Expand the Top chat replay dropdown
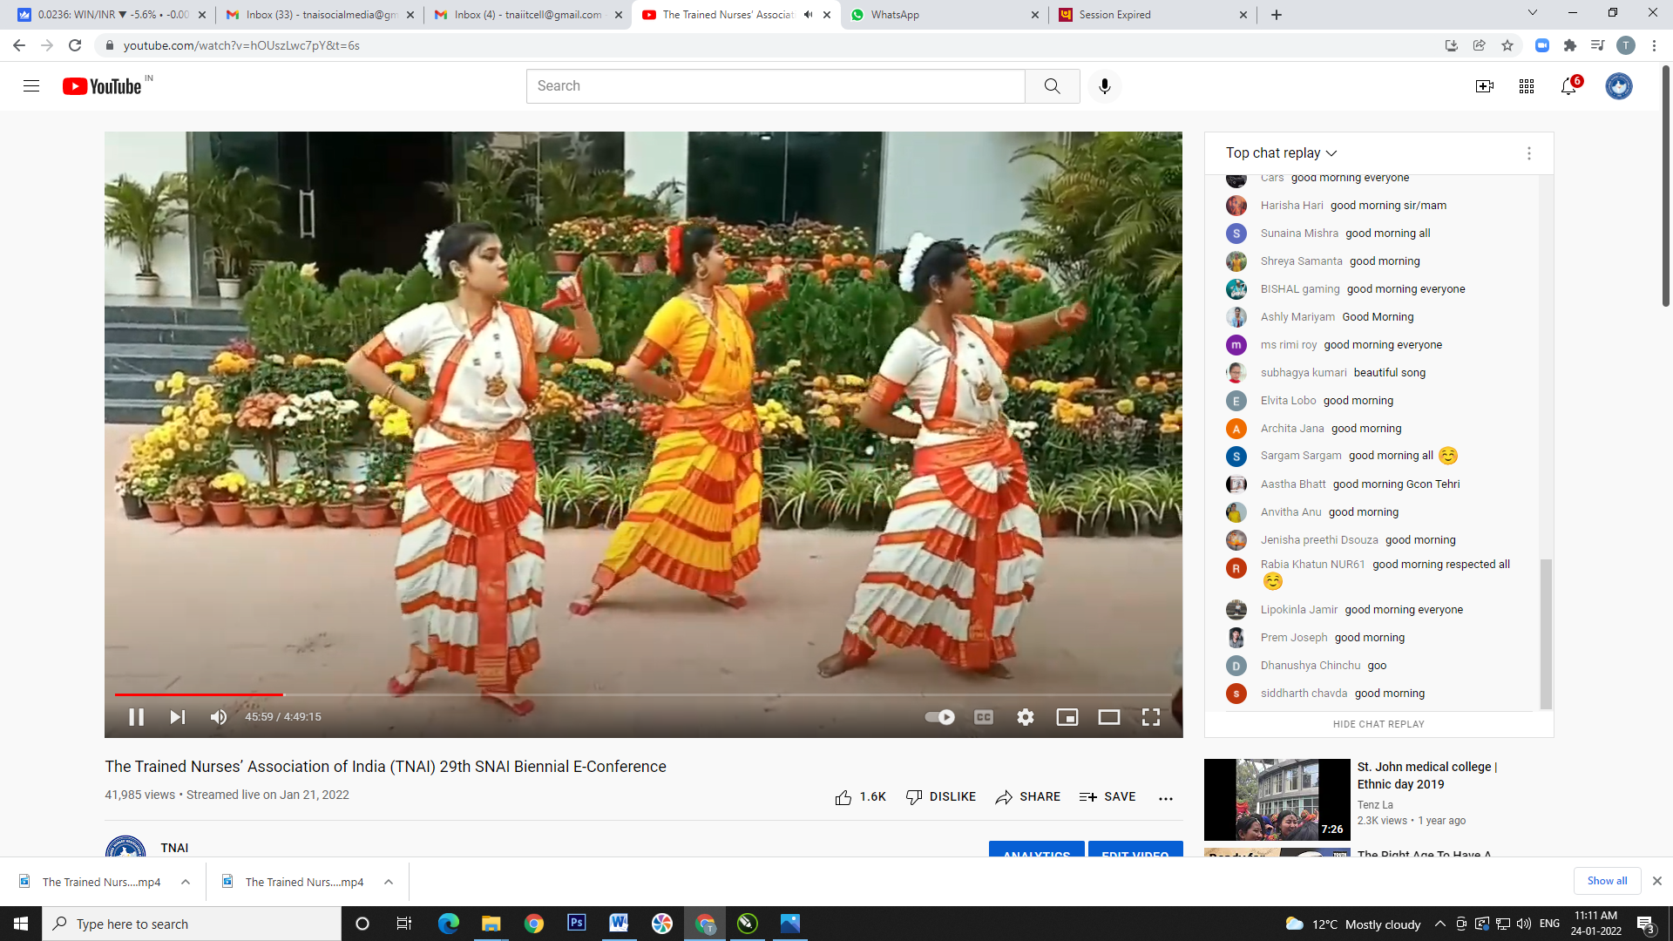The image size is (1673, 941). [x=1281, y=153]
